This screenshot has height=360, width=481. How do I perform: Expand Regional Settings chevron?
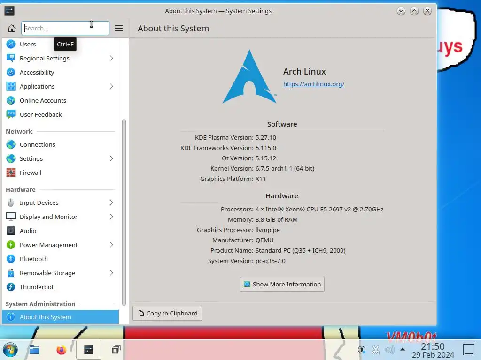click(111, 58)
